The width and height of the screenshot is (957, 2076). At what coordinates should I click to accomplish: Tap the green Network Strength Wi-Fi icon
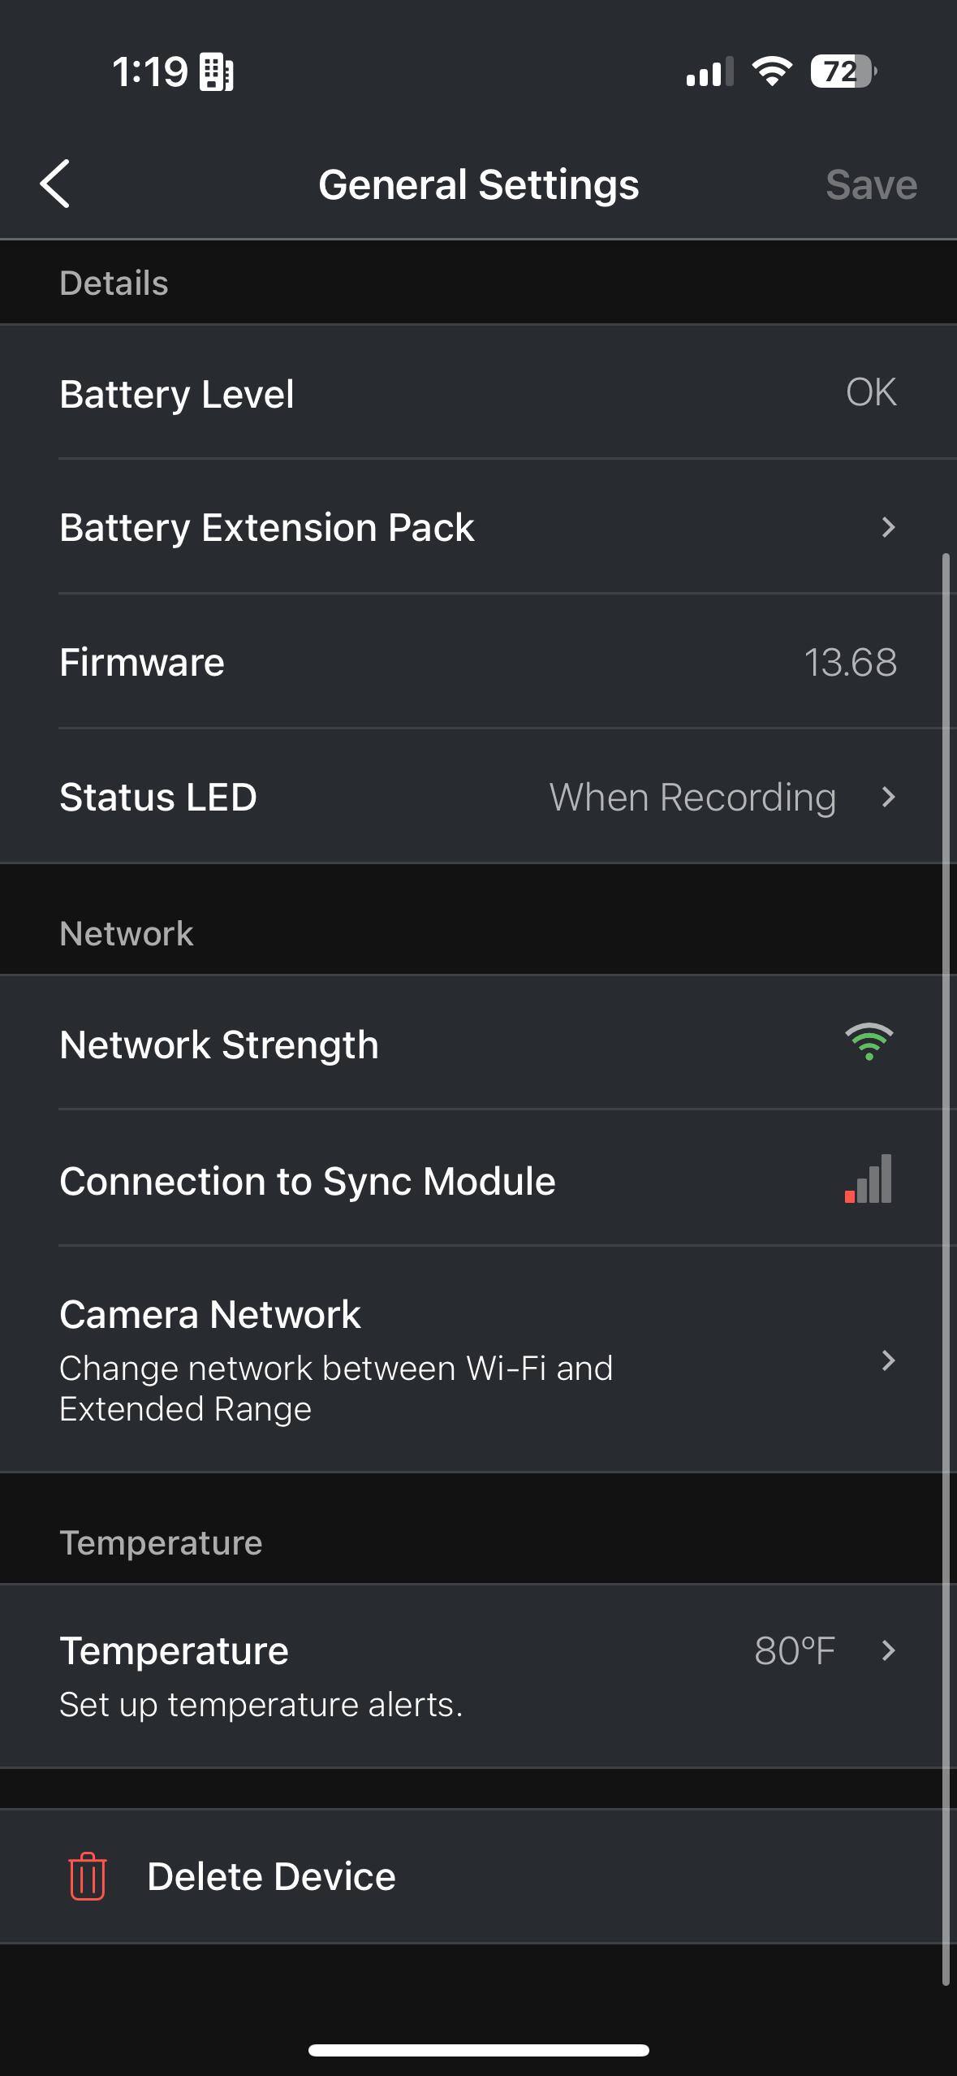point(869,1042)
